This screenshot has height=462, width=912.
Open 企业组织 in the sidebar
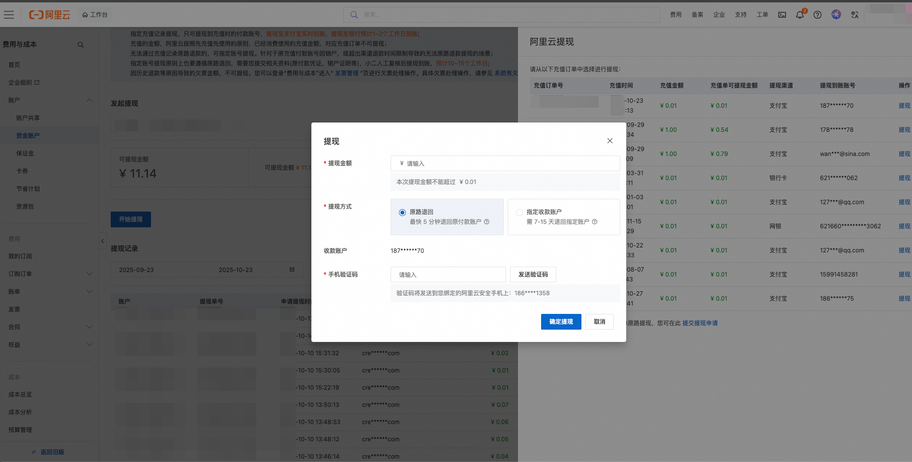pyautogui.click(x=20, y=83)
